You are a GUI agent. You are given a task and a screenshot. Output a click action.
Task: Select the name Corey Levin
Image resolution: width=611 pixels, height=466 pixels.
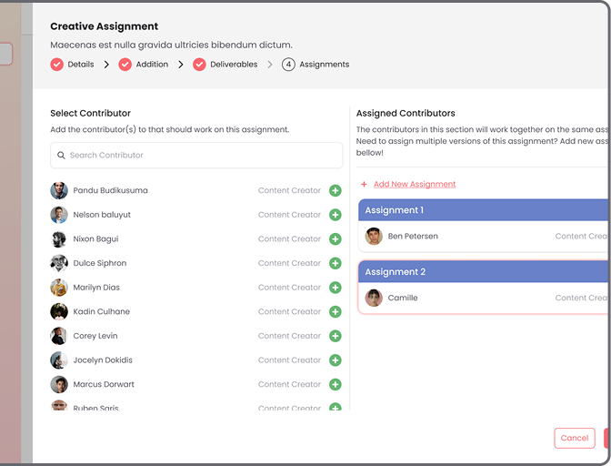click(x=95, y=336)
